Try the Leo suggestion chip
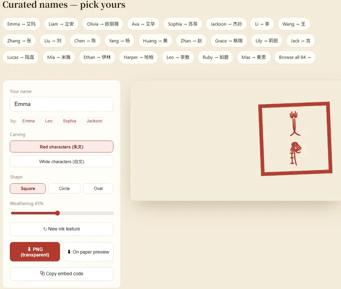Screen dimensions: 341x289 (x=49, y=121)
